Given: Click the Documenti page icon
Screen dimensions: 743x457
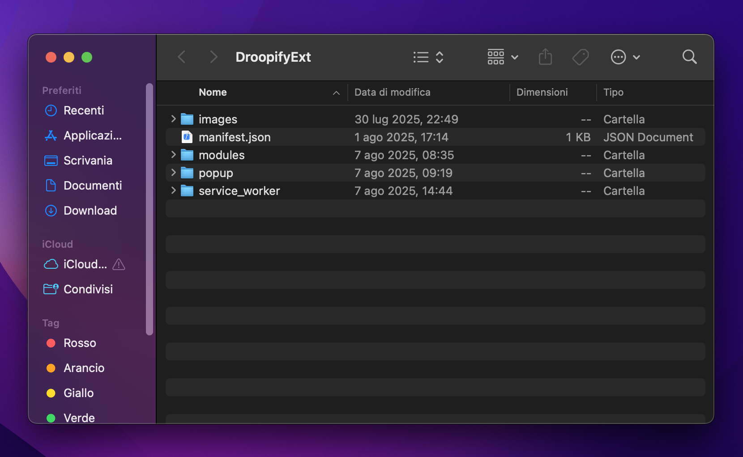Looking at the screenshot, I should (51, 186).
